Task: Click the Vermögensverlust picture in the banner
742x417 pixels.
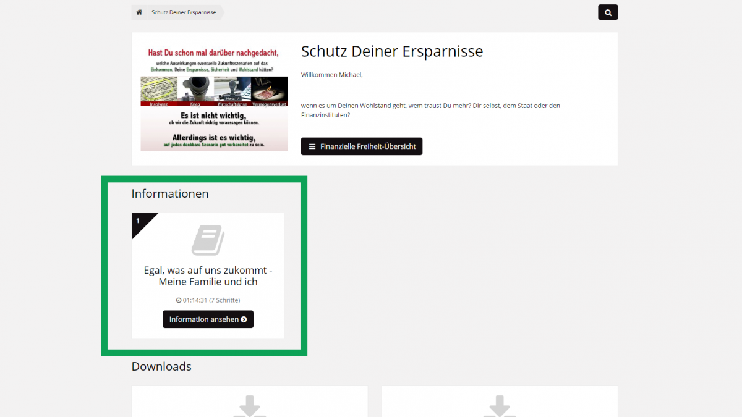Action: [x=269, y=89]
